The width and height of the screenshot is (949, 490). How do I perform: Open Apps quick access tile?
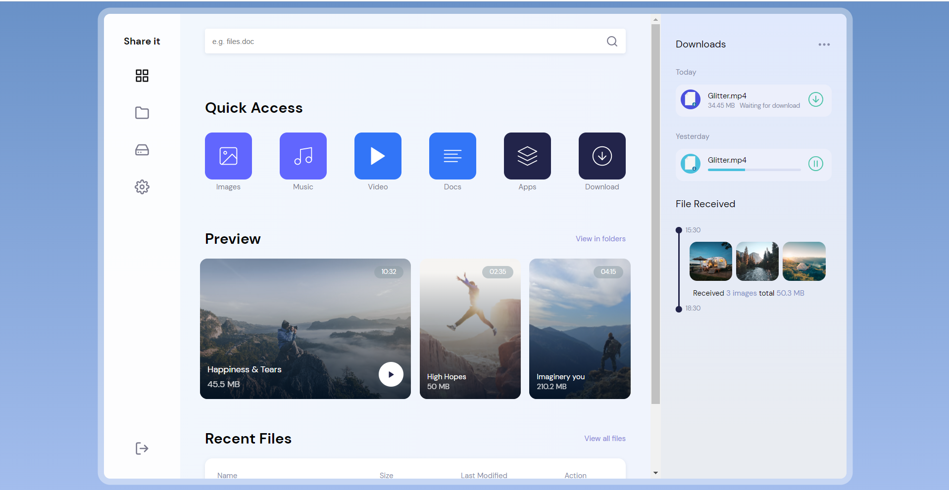527,156
